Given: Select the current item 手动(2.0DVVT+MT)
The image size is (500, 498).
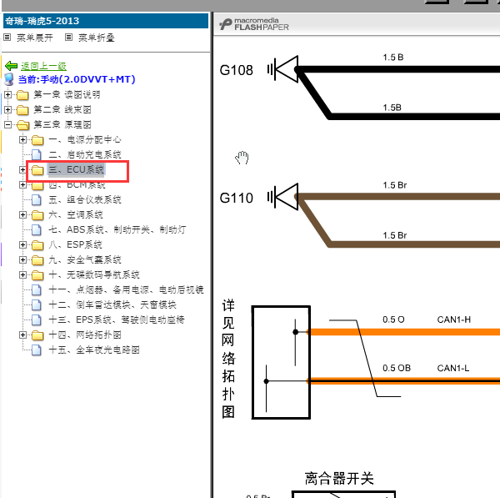Looking at the screenshot, I should point(77,79).
